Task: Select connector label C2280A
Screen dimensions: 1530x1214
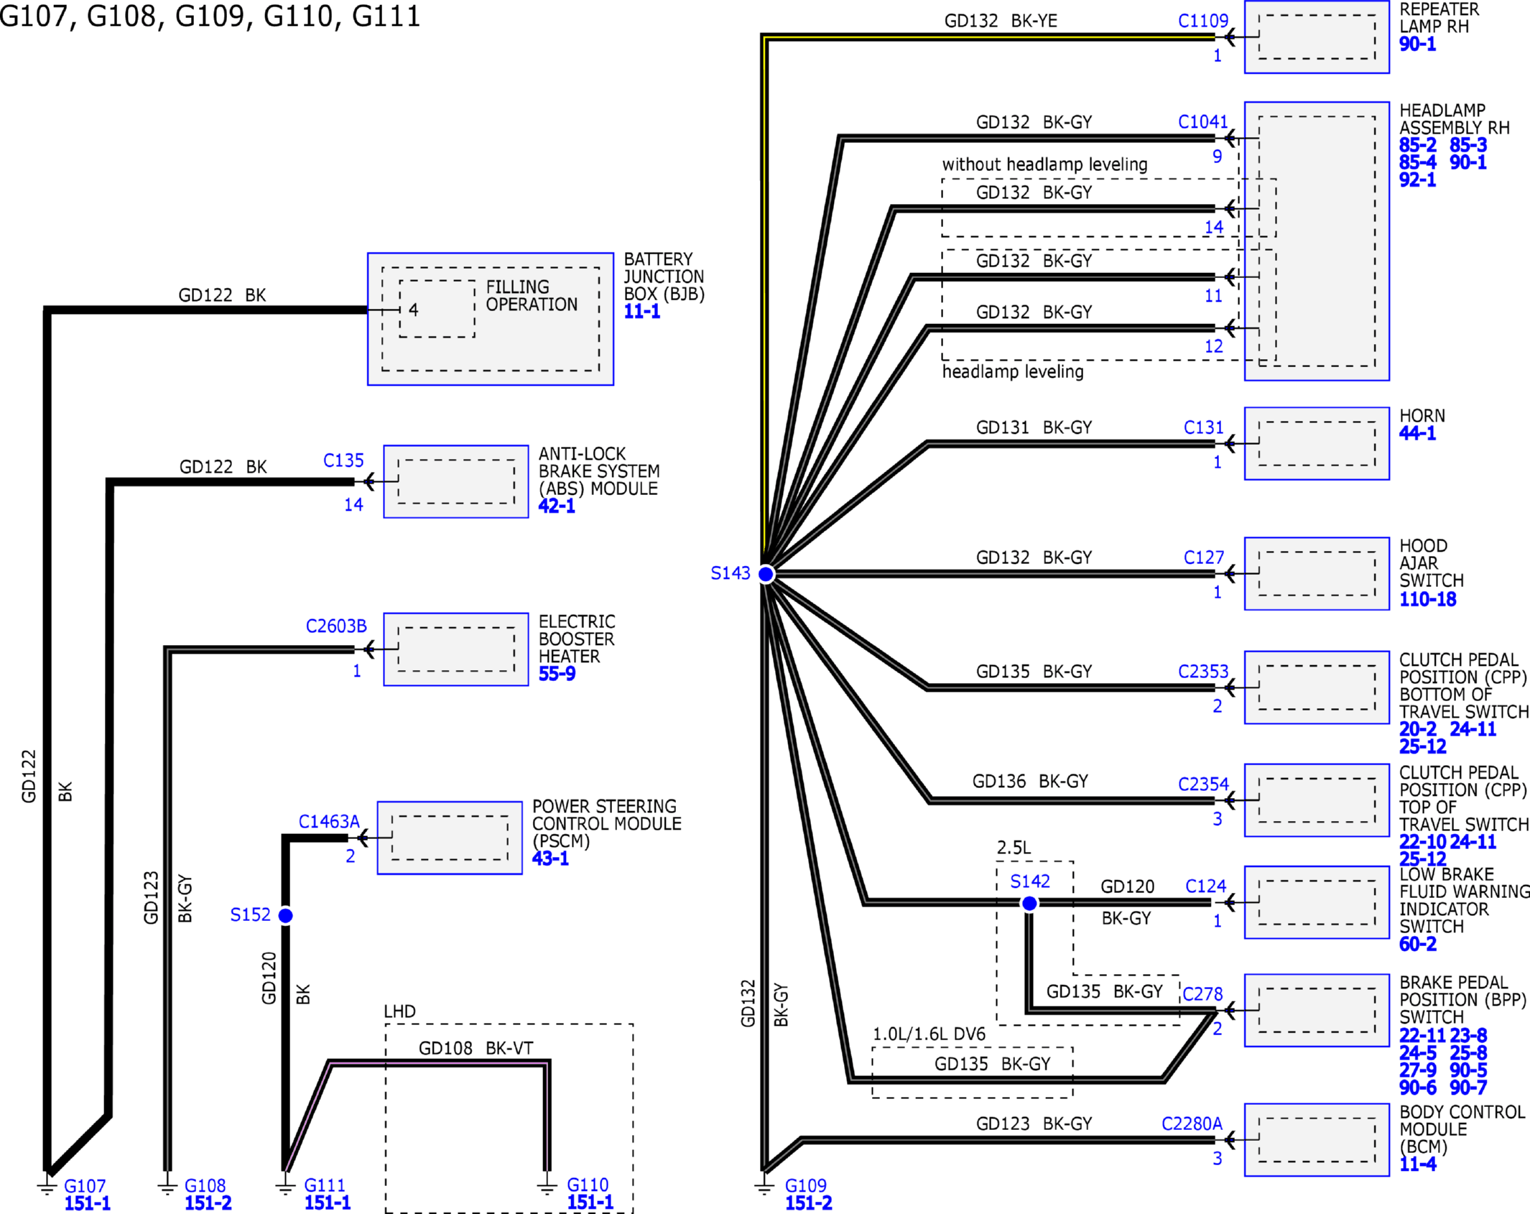Action: tap(1192, 1123)
